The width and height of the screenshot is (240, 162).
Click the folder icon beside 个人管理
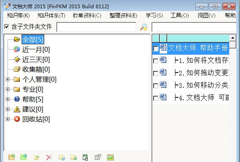[x=17, y=79]
